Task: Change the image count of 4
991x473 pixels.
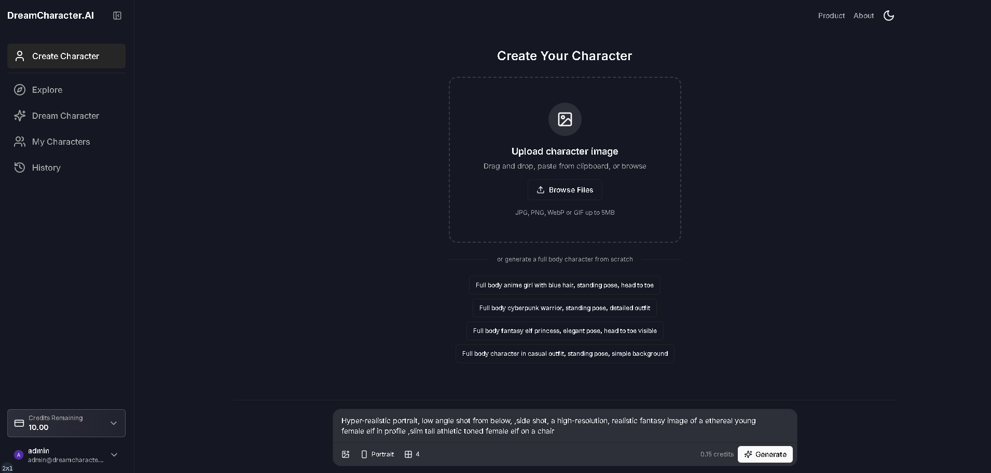Action: tap(412, 454)
